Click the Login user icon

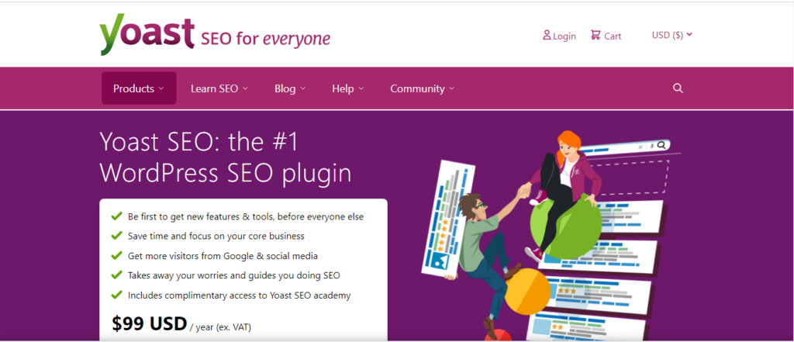(547, 35)
